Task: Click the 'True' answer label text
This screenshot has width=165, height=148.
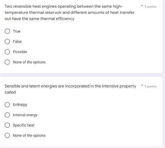Action: point(17,31)
